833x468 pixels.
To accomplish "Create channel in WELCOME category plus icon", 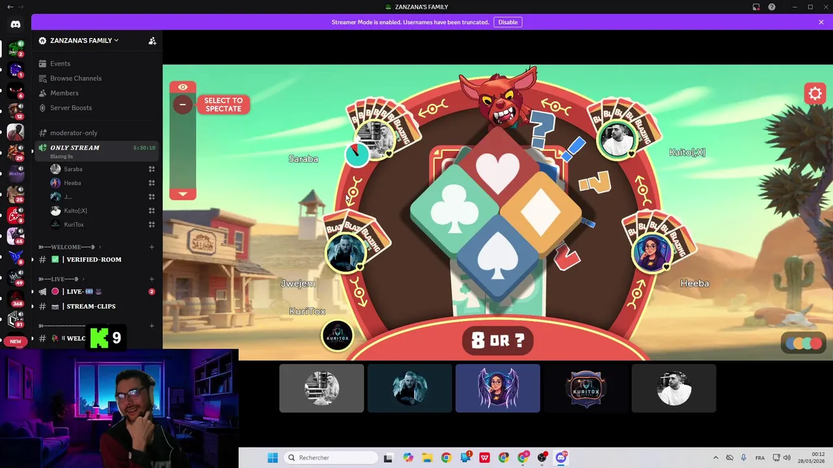I will 152,247.
